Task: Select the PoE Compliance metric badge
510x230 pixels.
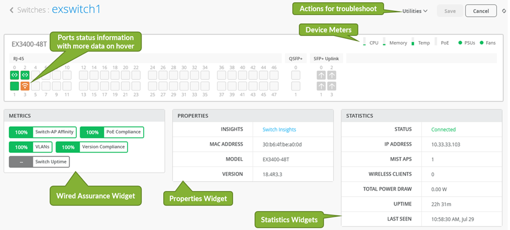Action: (112, 132)
